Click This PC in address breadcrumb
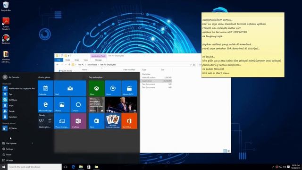Screen dimensions: 302x170 pos(81,65)
